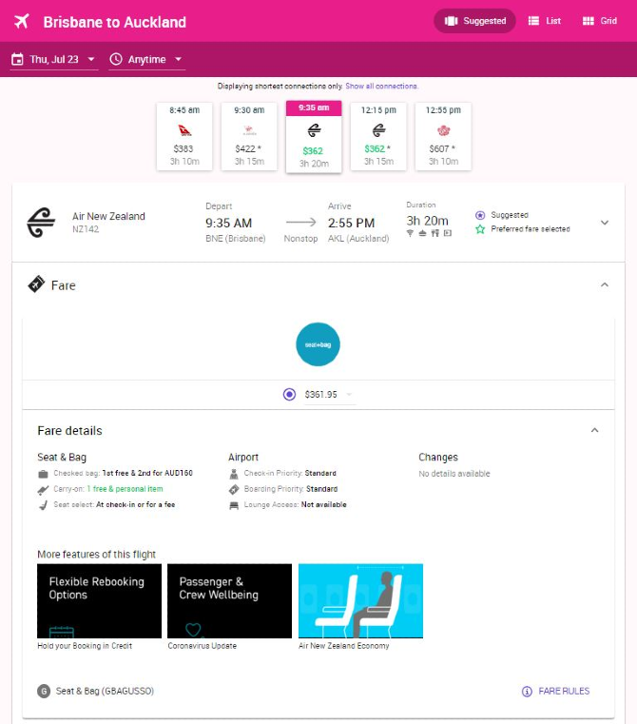Click the check-in priority icon
637x724 pixels.
pyautogui.click(x=234, y=474)
